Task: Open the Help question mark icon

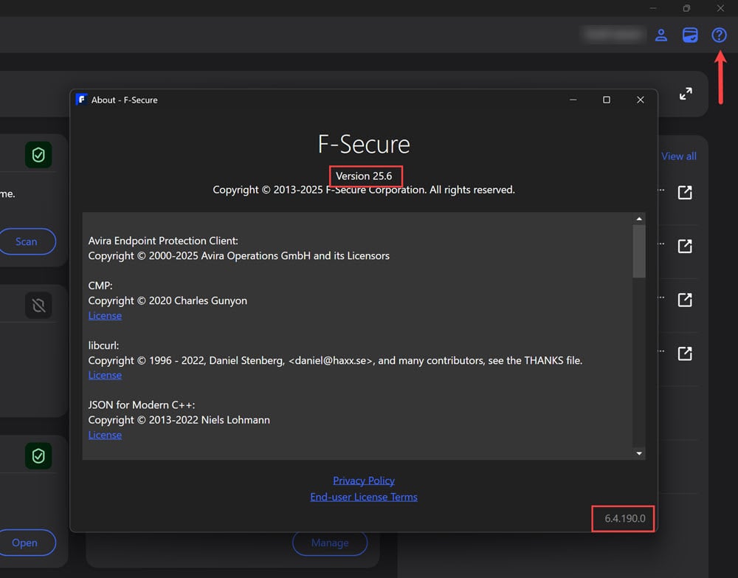Action: tap(719, 35)
